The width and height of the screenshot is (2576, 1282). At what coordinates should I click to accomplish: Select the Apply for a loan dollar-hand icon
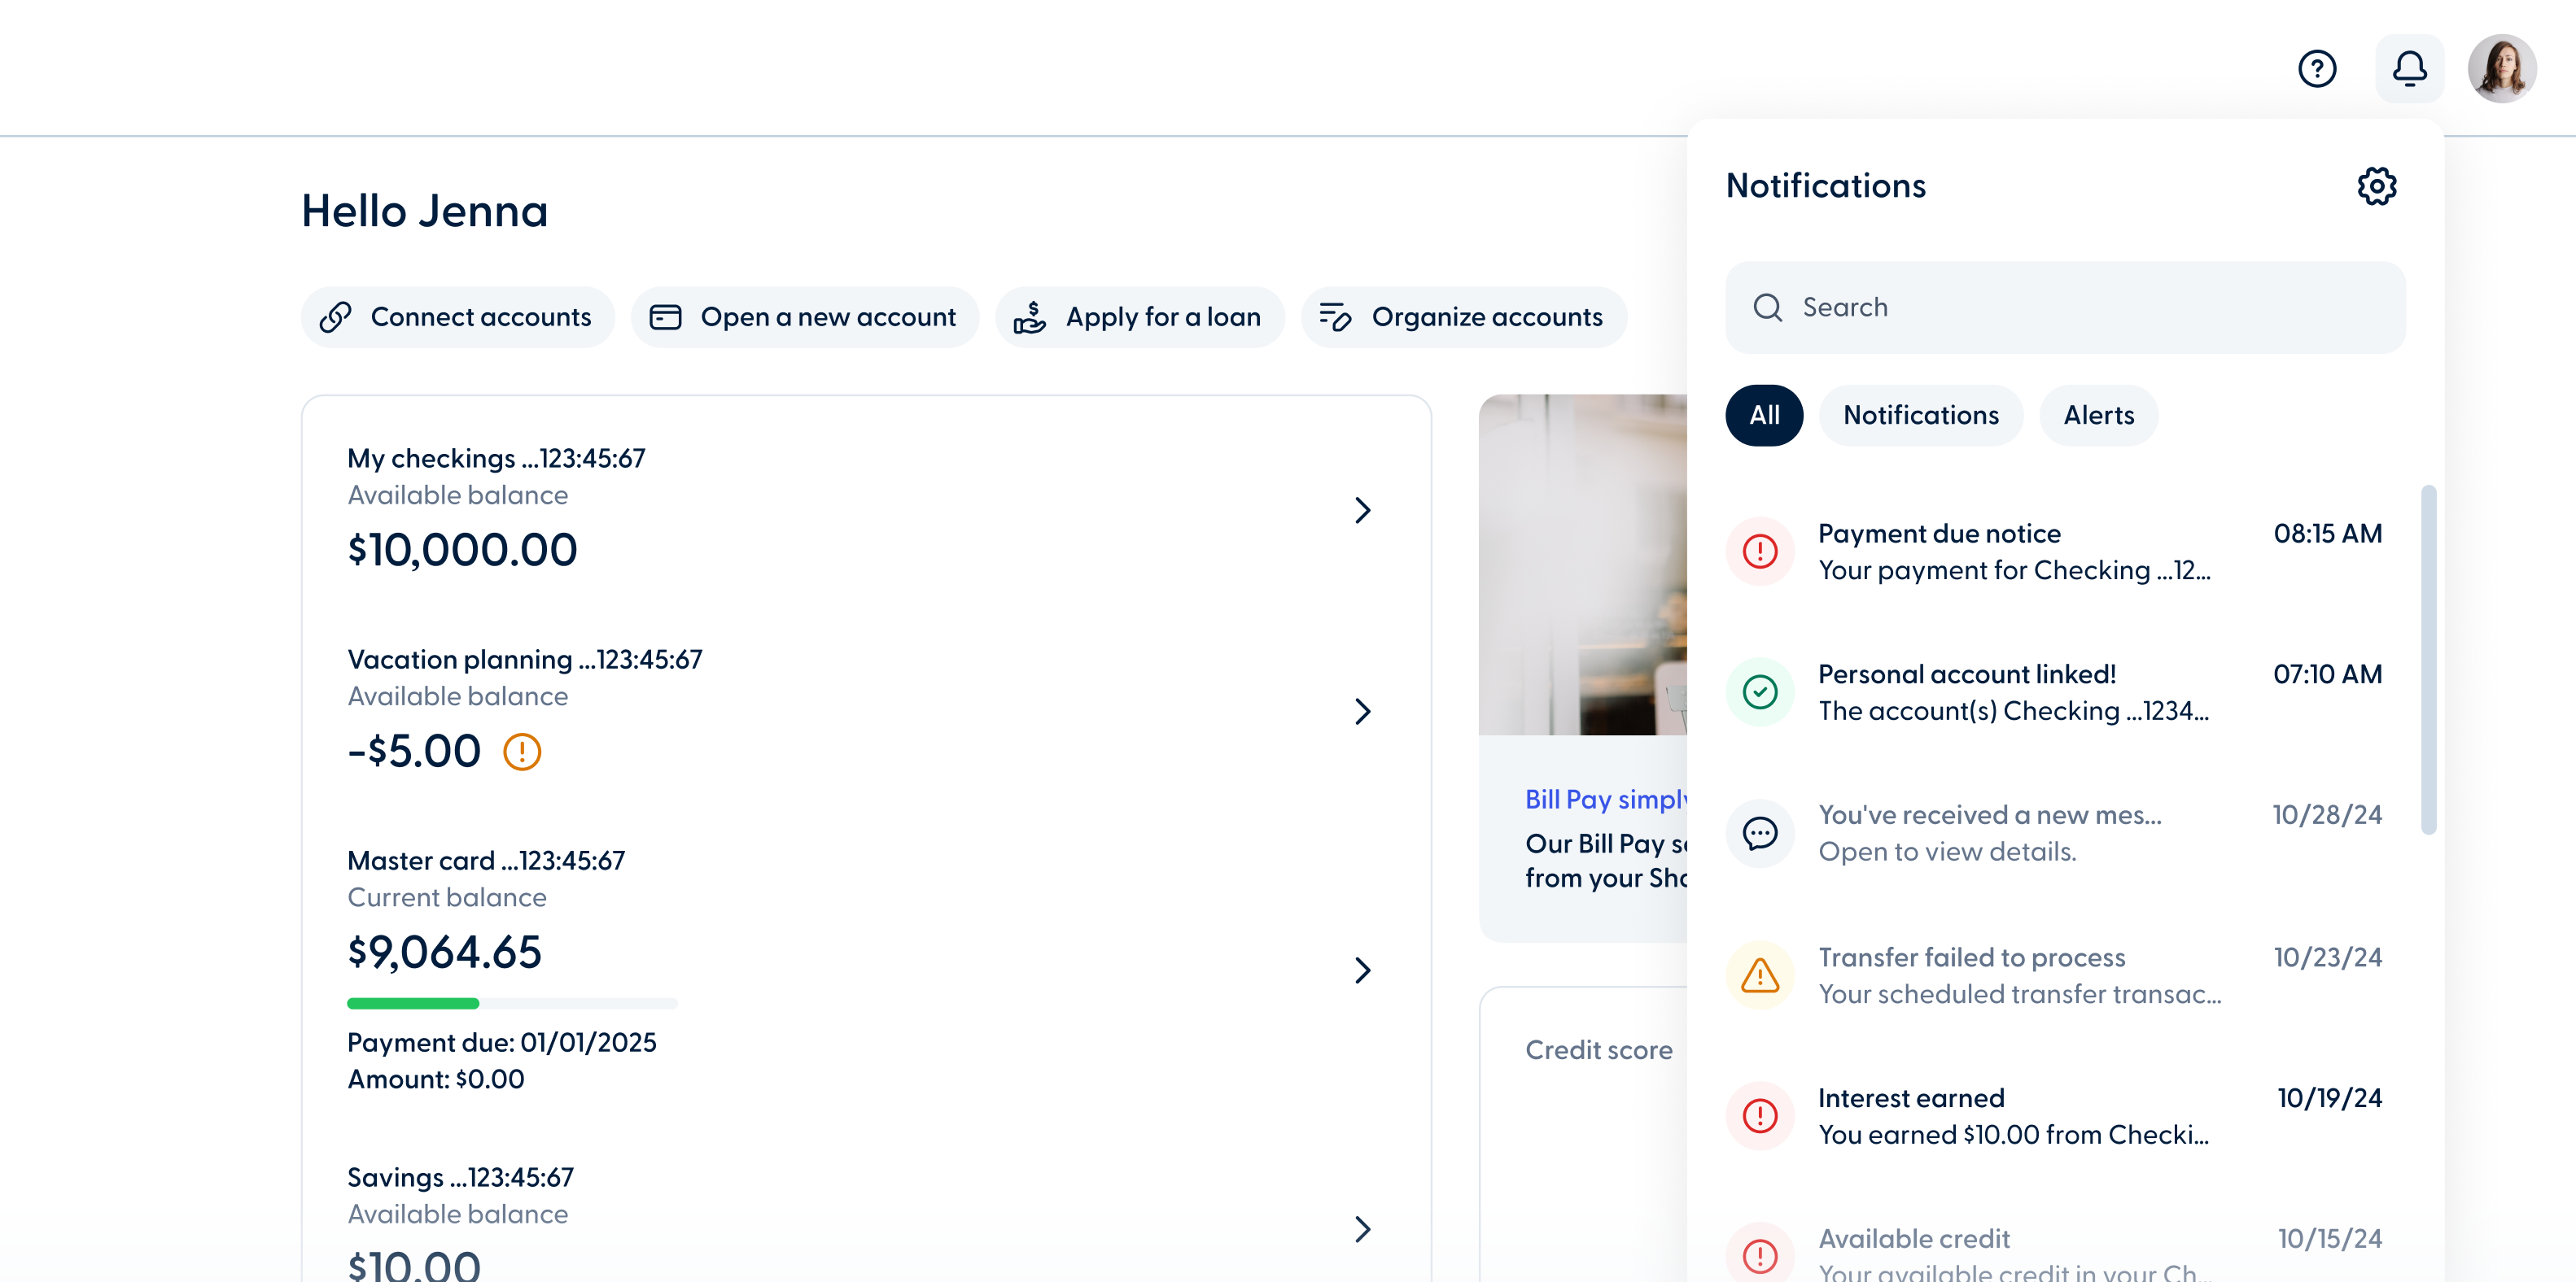[1029, 316]
